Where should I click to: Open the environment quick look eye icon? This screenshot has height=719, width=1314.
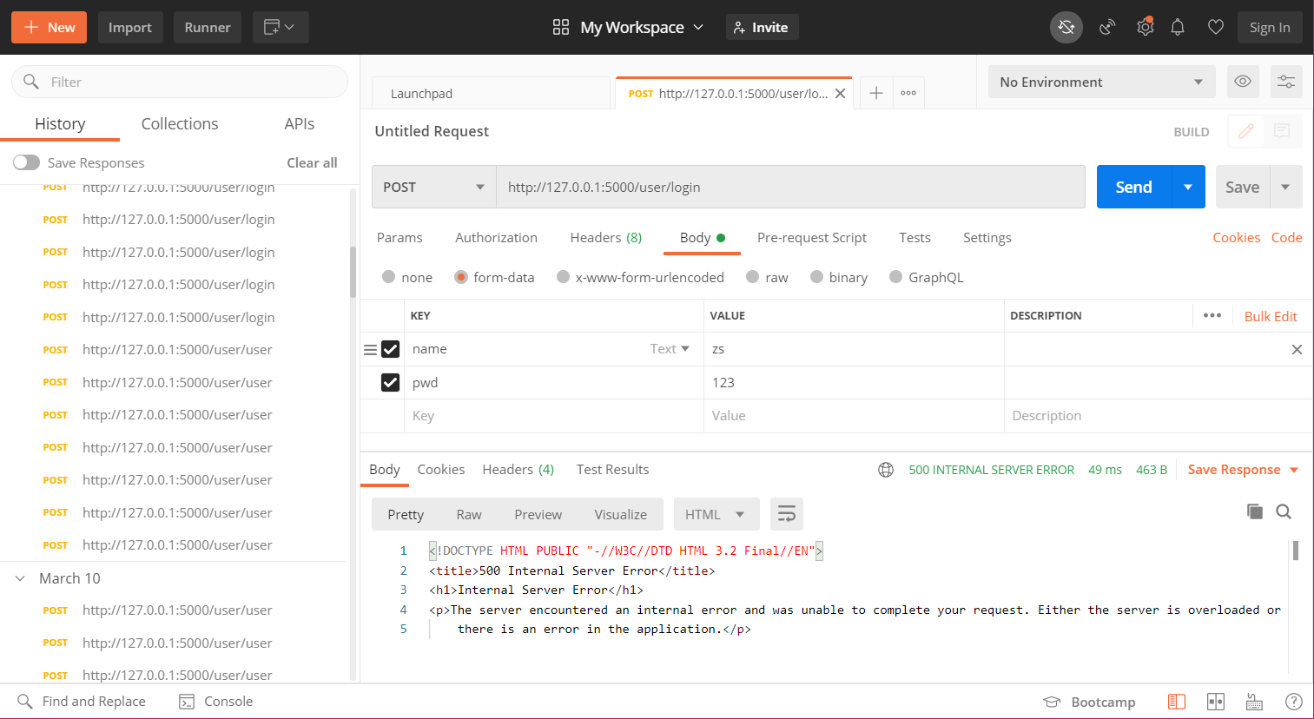(1243, 82)
